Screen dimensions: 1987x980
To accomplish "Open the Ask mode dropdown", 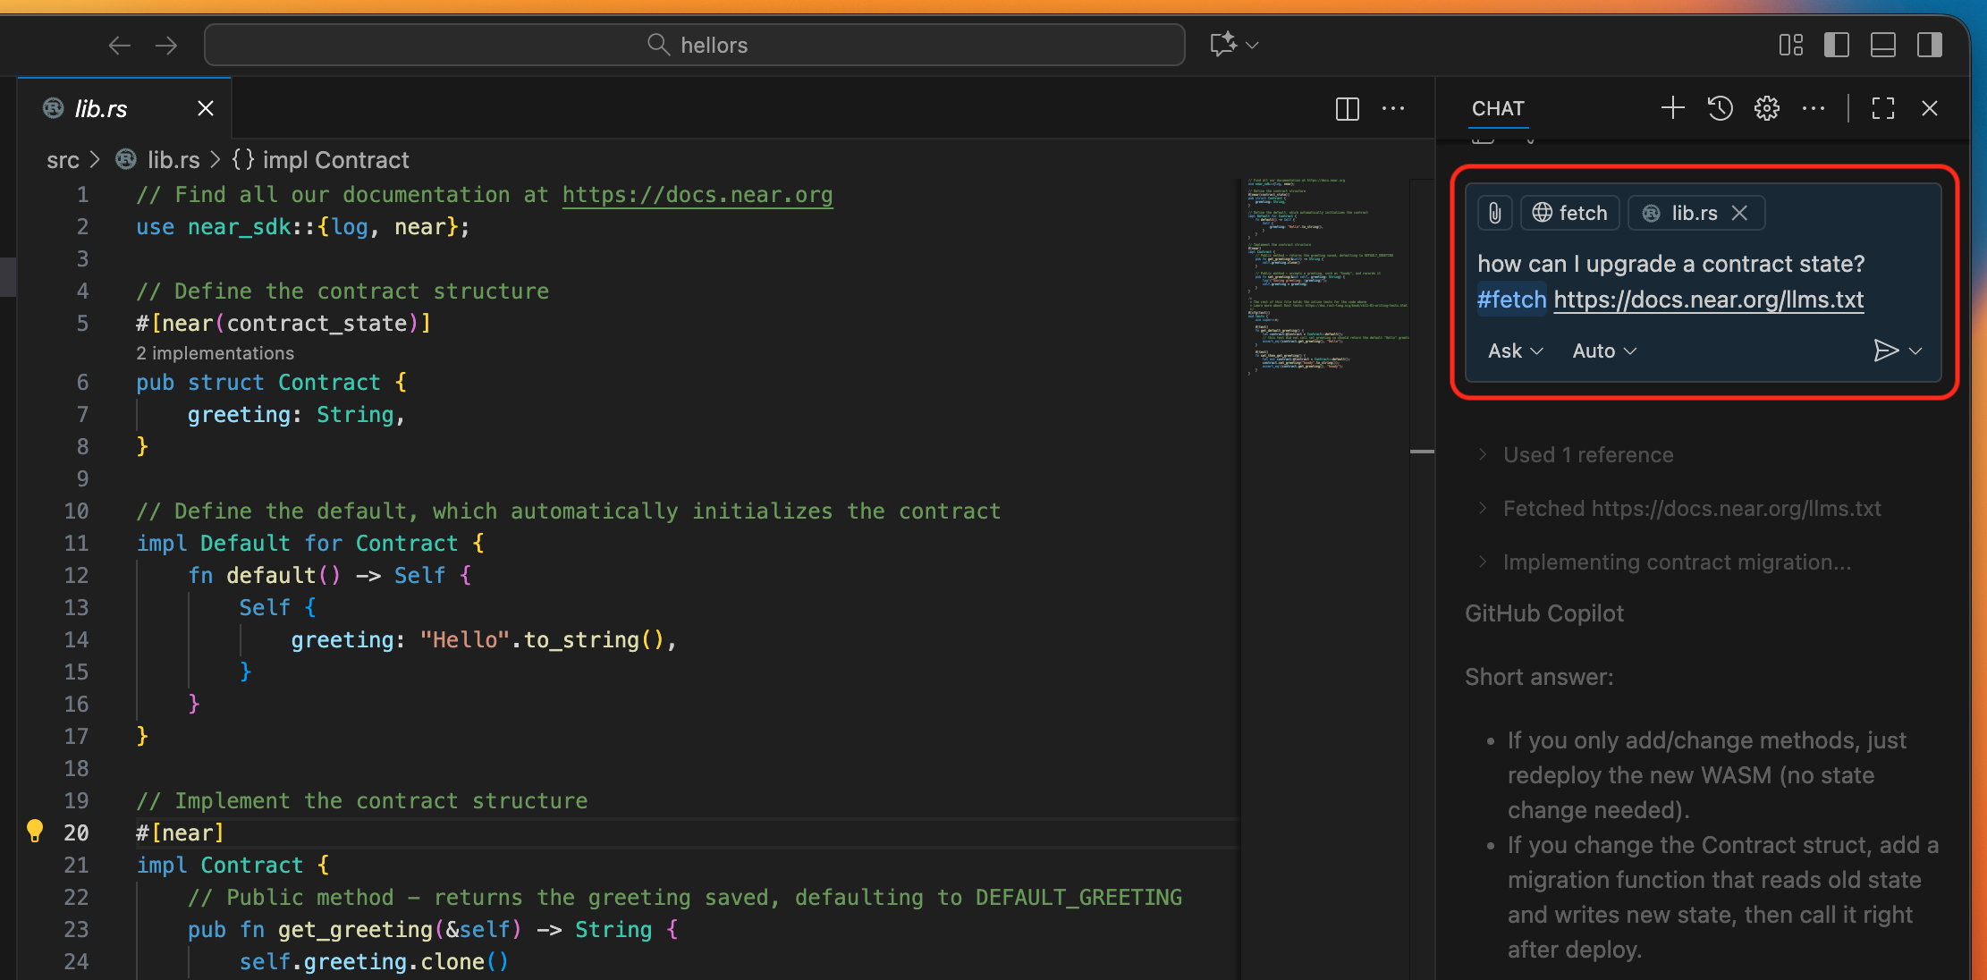I will 1515,351.
